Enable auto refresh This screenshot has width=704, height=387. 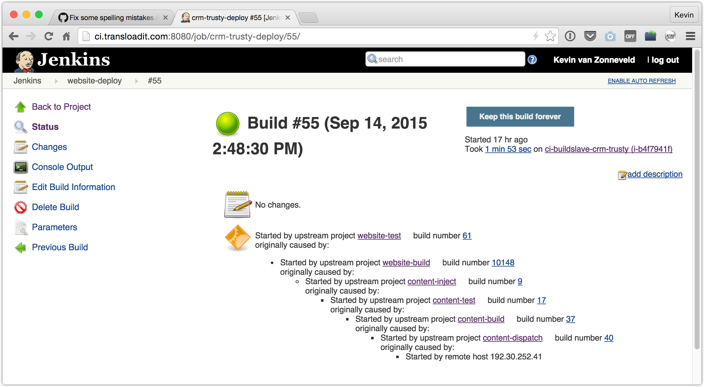coord(642,81)
